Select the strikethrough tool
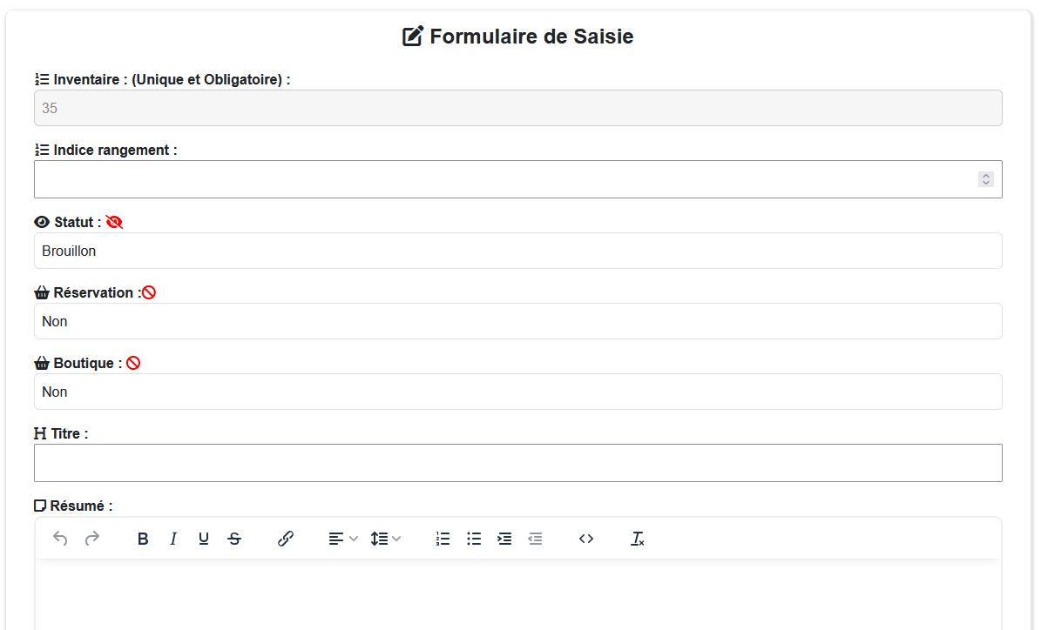The height and width of the screenshot is (630, 1041). (x=234, y=539)
